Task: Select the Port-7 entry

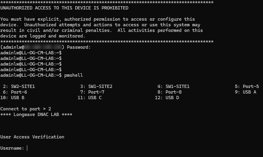Action: pos(96,92)
